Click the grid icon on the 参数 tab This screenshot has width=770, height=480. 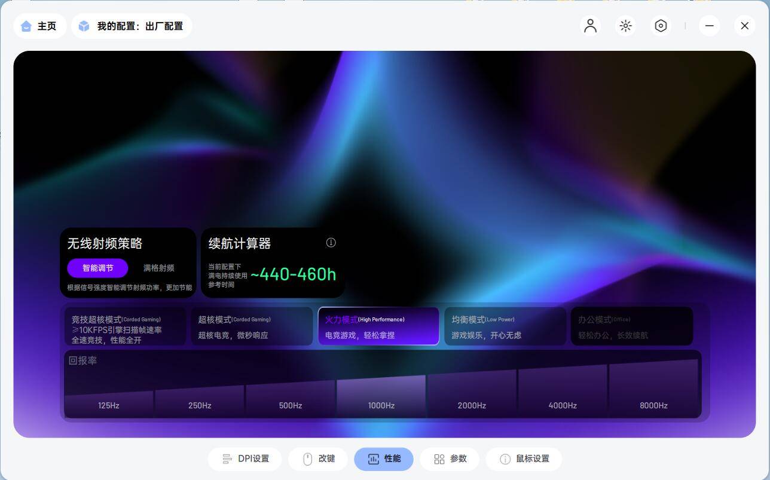(x=439, y=459)
